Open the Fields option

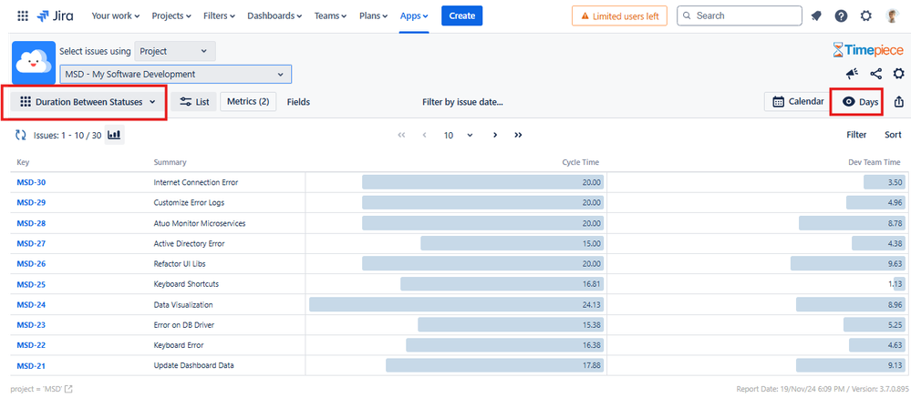click(298, 101)
